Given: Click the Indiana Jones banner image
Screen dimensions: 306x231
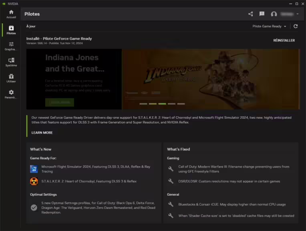Looking at the screenshot, I should point(211,79).
